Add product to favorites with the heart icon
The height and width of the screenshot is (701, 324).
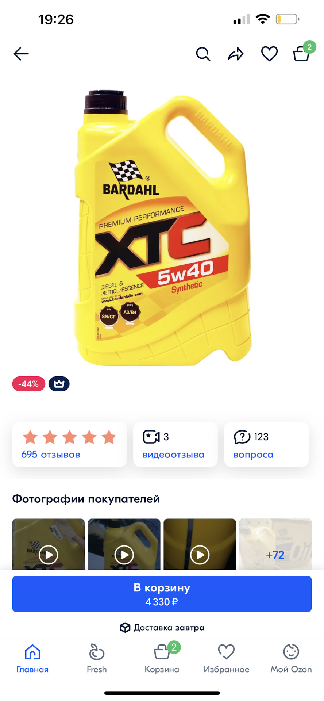click(x=269, y=54)
